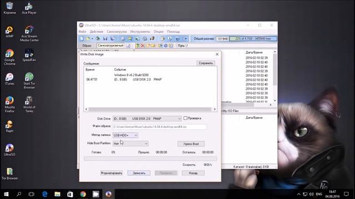Click the Файл образа path field
Screen dimensions: 355x199
pyautogui.click(x=160, y=127)
